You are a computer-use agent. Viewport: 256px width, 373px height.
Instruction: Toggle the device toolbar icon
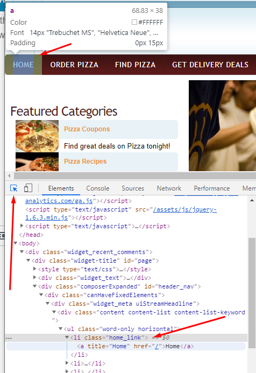[x=28, y=188]
